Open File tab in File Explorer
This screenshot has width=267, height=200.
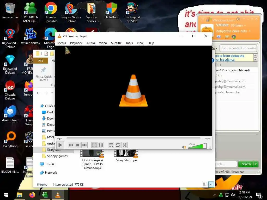click(x=40, y=61)
